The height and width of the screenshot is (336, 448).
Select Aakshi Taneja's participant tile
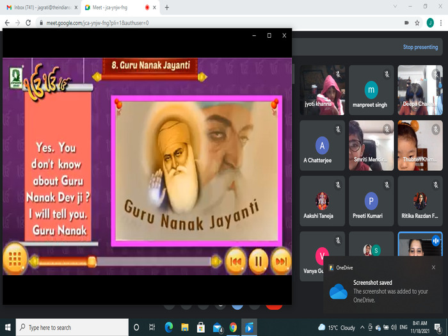(x=323, y=201)
